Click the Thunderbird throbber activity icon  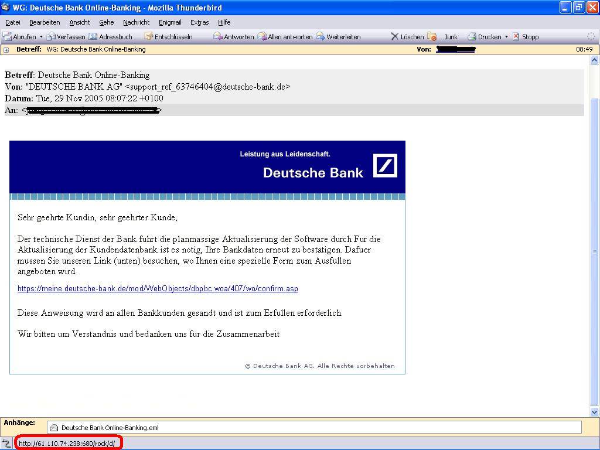coord(591,36)
